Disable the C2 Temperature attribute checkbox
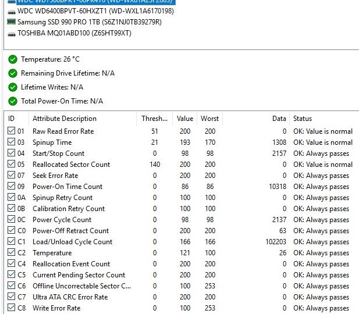Viewport: 359px width, 314px height. pos(11,253)
